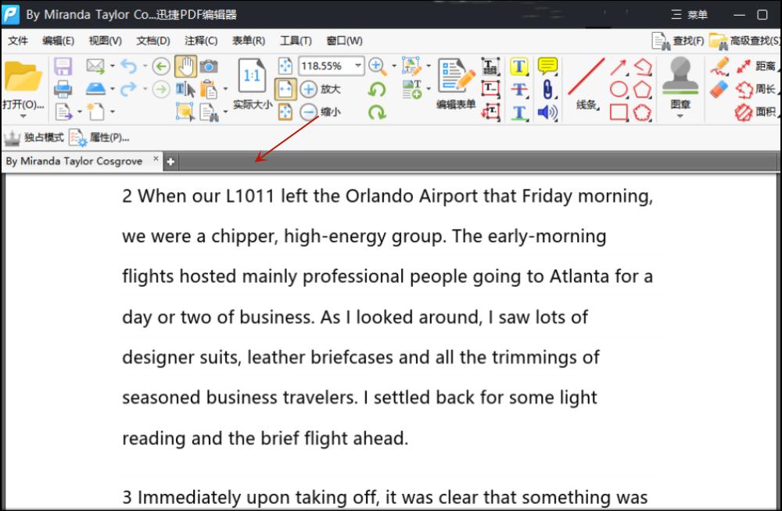Viewport: 782px width, 511px height.
Task: Click the plus button to add tab
Action: point(170,162)
